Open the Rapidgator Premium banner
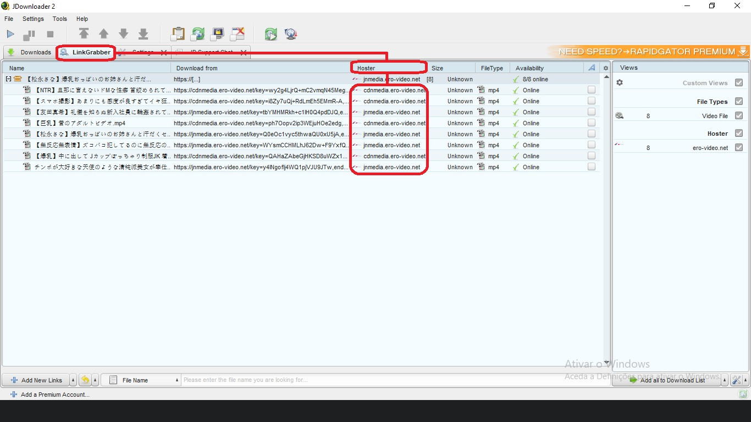Screen dimensions: 751x422 [649, 52]
